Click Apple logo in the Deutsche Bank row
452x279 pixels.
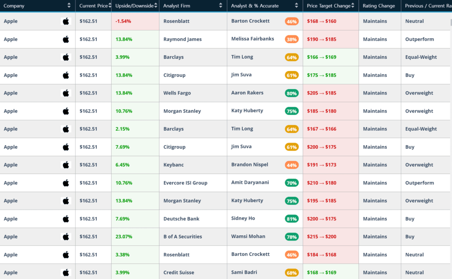66,219
